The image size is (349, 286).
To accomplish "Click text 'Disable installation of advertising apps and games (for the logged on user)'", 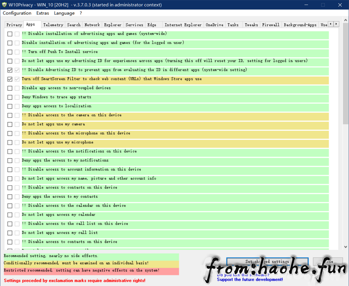I will point(103,43).
